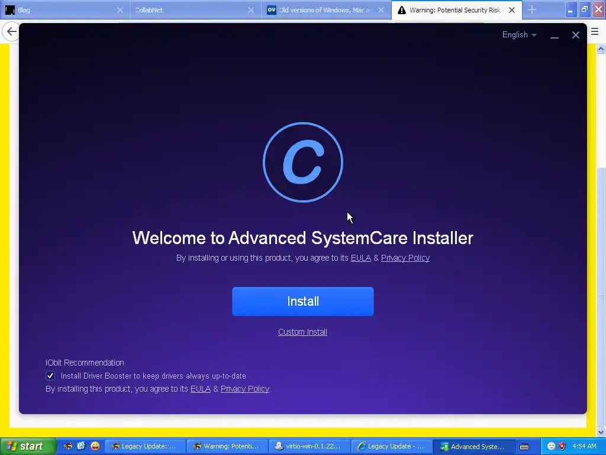Open Driver Booster EULA link at bottom
Viewport: 606px width, 455px height.
click(200, 389)
